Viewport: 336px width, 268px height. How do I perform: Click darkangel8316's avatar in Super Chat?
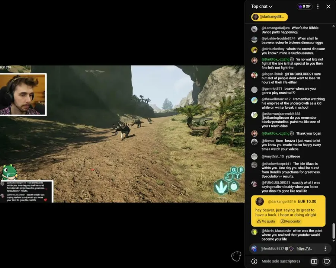coord(259,201)
